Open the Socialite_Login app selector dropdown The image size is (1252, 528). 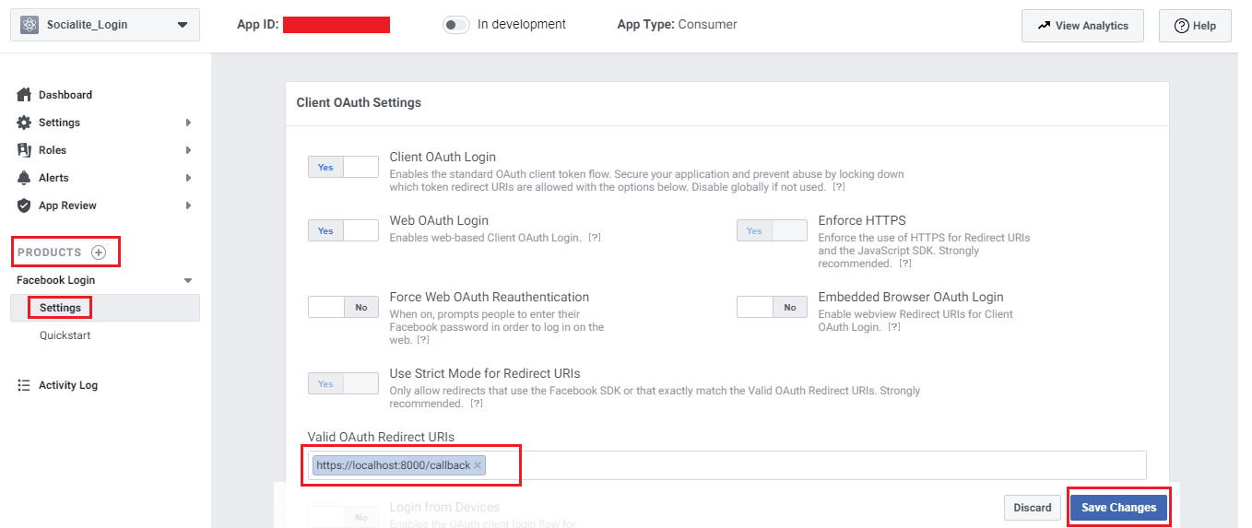105,25
